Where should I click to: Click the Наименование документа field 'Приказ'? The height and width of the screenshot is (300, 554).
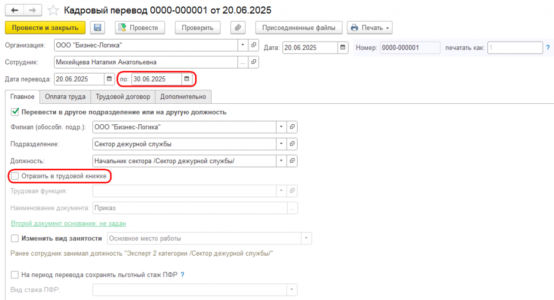[190, 208]
